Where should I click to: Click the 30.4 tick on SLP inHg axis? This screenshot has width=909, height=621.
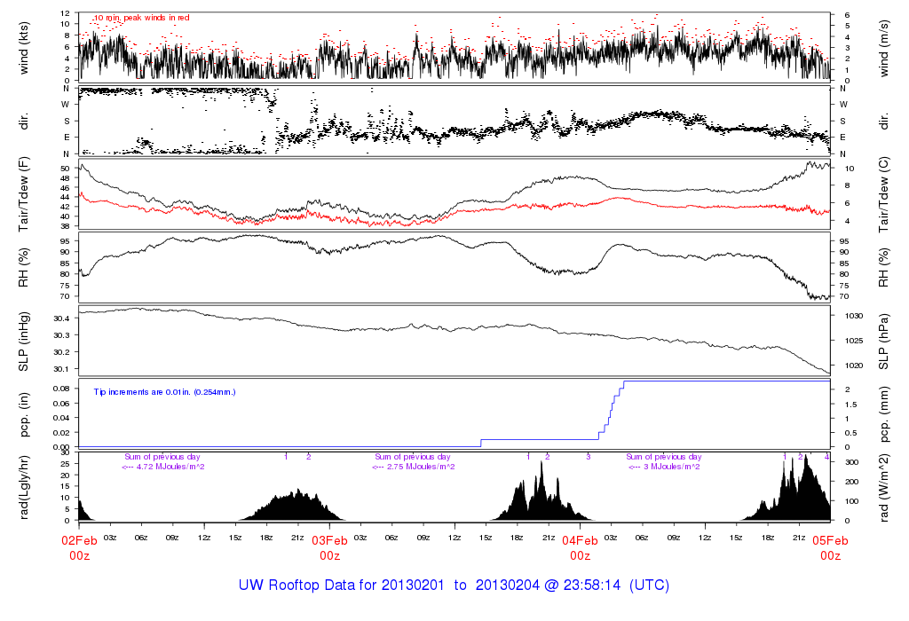click(x=61, y=318)
